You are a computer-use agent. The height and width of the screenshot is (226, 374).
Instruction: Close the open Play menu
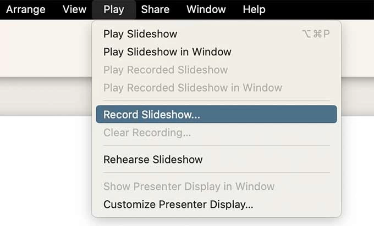coord(114,9)
